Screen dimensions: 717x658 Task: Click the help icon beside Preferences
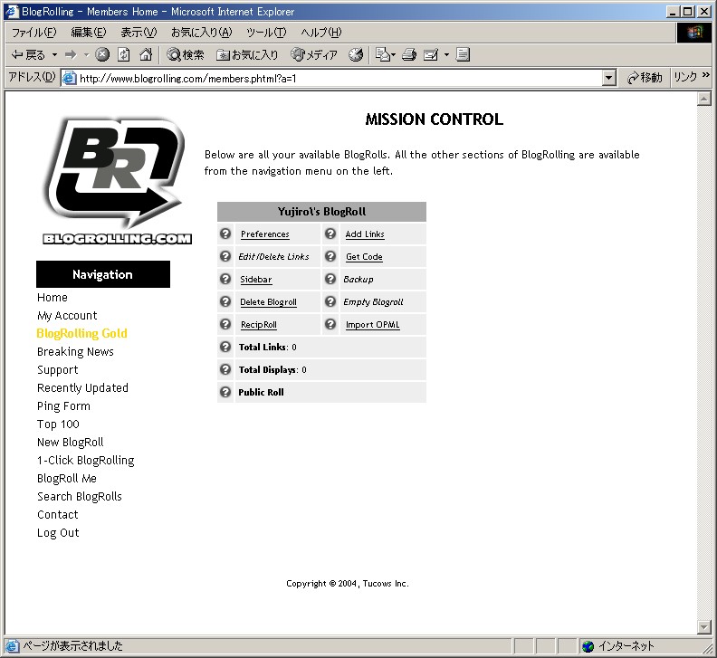pos(225,234)
